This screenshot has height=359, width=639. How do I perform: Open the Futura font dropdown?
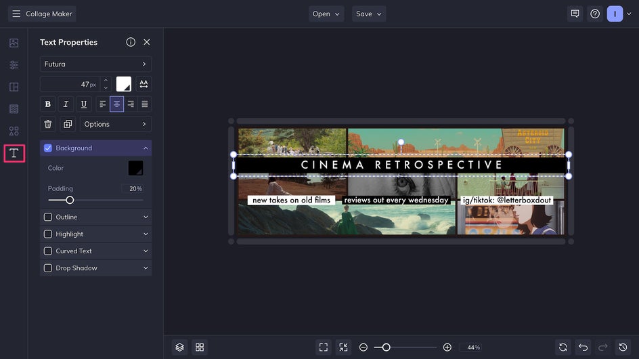coord(95,64)
